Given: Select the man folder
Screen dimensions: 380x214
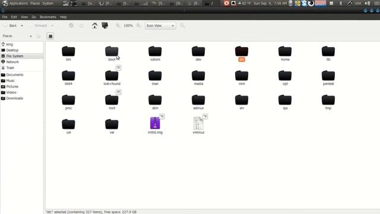Looking at the screenshot, I should (x=155, y=75).
